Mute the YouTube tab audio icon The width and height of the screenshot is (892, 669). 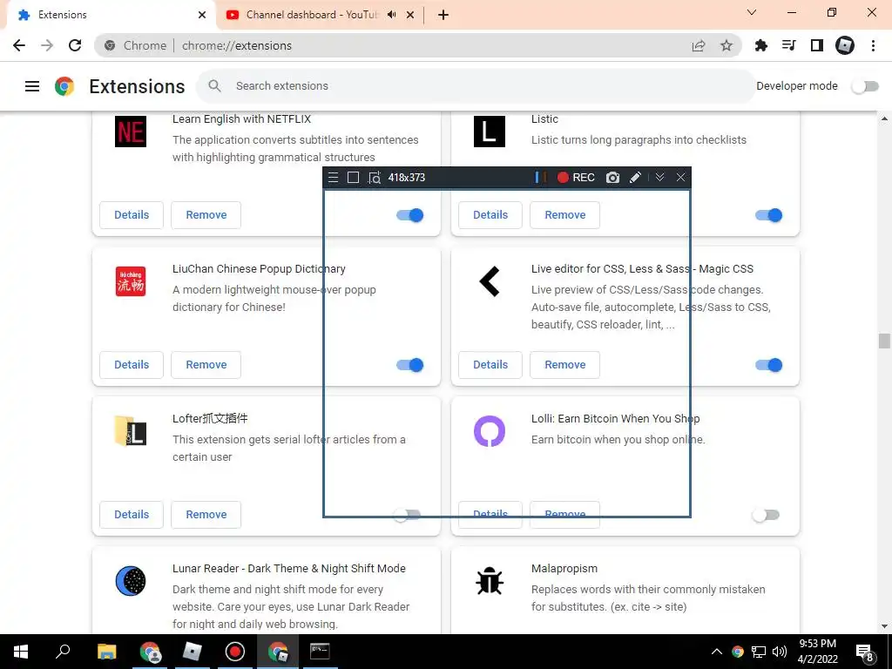pos(391,15)
